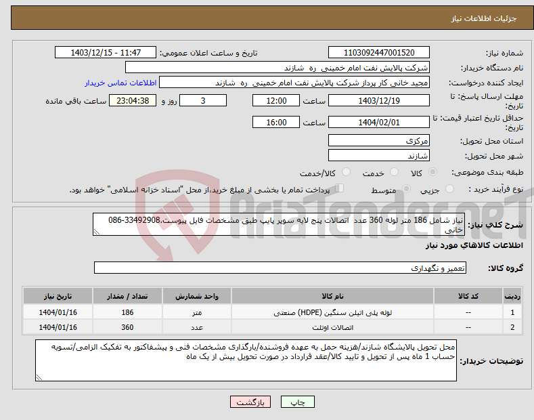
Task: Open the اطلاعات تماس خریدار link
Action: point(120,83)
